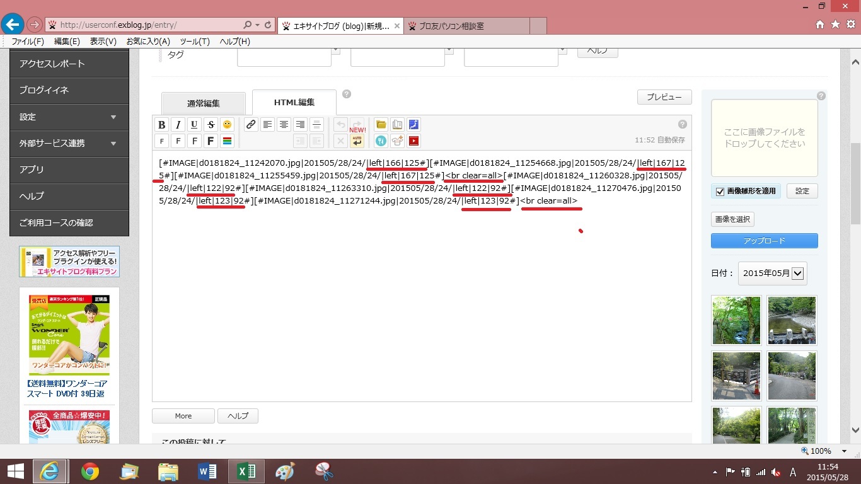Click the ヘルプ button below editor
Image resolution: width=861 pixels, height=484 pixels.
click(238, 416)
